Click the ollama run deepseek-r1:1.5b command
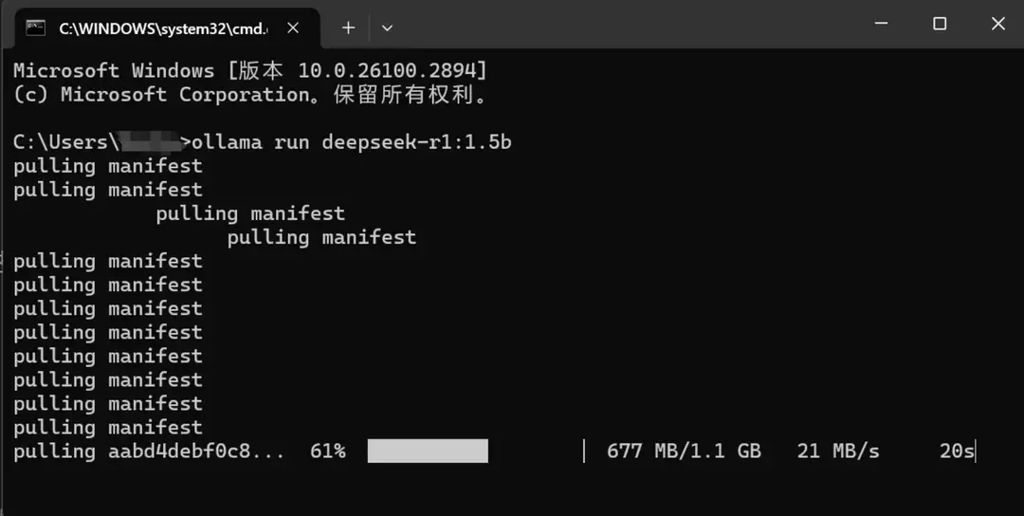The width and height of the screenshot is (1024, 516). (352, 142)
